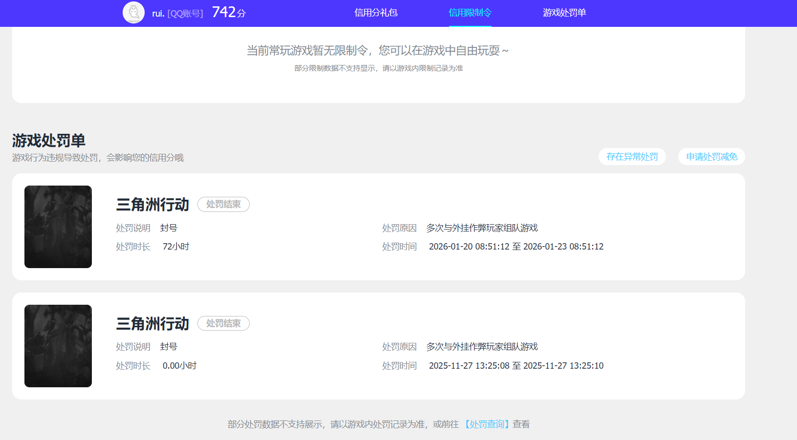Screen dimensions: 797x440
Task: Open the 信用分礼包 tab
Action: click(x=376, y=13)
